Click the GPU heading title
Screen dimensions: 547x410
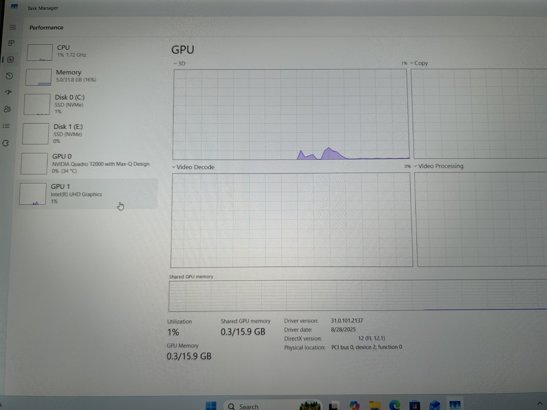tap(183, 50)
